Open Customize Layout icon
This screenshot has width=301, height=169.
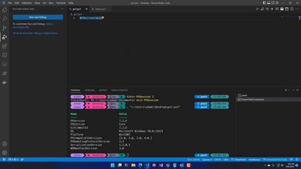click(277, 3)
